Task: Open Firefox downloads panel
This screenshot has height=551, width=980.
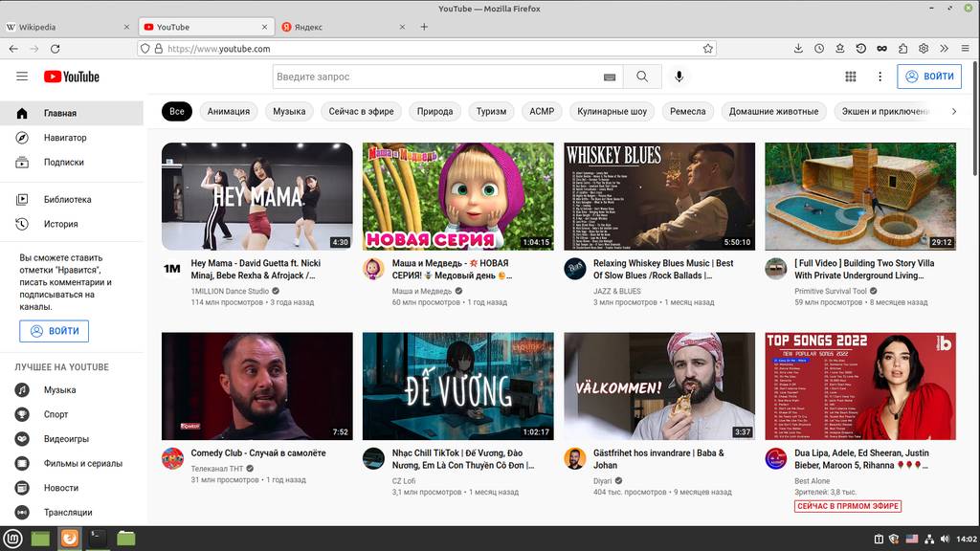Action: pos(799,49)
